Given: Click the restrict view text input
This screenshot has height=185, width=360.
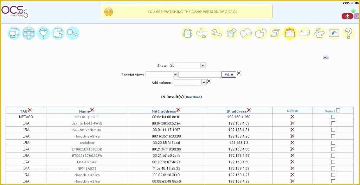Looking at the screenshot, I should (x=200, y=75).
